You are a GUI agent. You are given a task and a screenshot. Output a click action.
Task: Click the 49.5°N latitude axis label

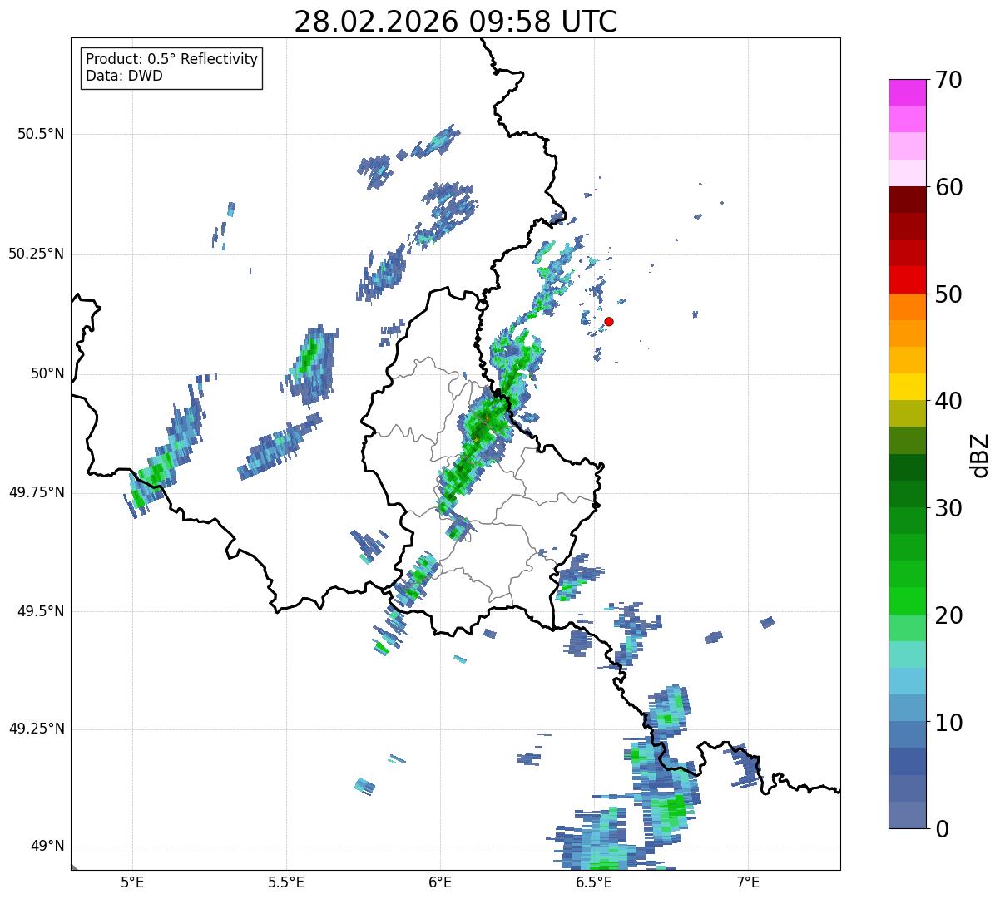click(x=41, y=611)
